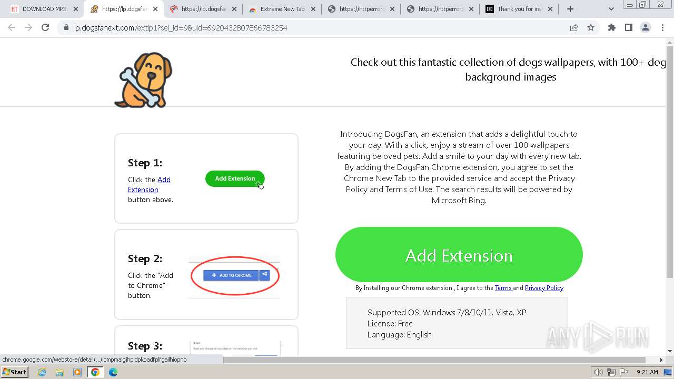Open the Chrome profile menu
The image size is (674, 379).
(646, 28)
